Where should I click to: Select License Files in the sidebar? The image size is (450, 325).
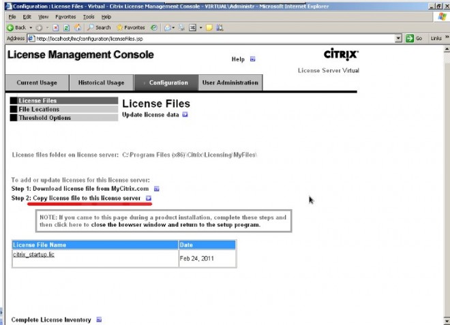[x=64, y=101]
